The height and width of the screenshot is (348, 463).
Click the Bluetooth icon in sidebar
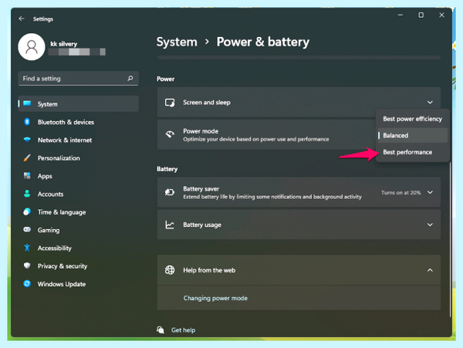tap(27, 122)
